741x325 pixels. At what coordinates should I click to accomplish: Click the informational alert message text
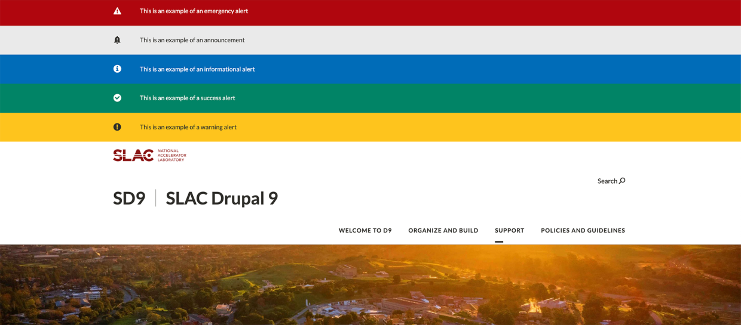tap(197, 69)
